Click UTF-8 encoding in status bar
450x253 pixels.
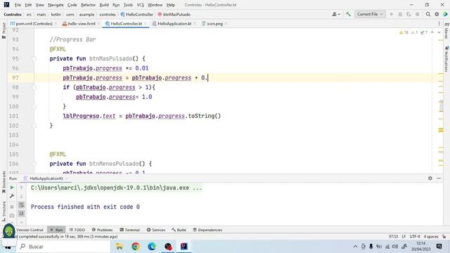point(415,237)
